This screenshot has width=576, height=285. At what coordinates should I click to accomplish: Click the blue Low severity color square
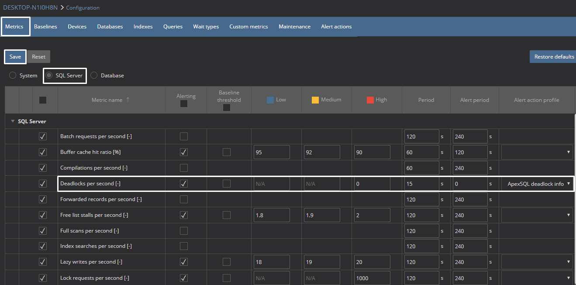click(x=270, y=100)
